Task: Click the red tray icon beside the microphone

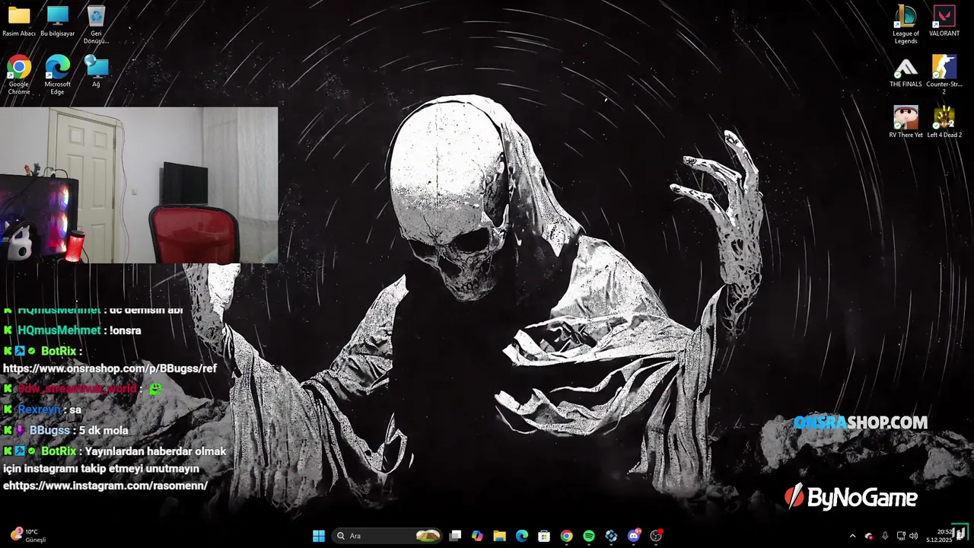Action: pyautogui.click(x=869, y=536)
